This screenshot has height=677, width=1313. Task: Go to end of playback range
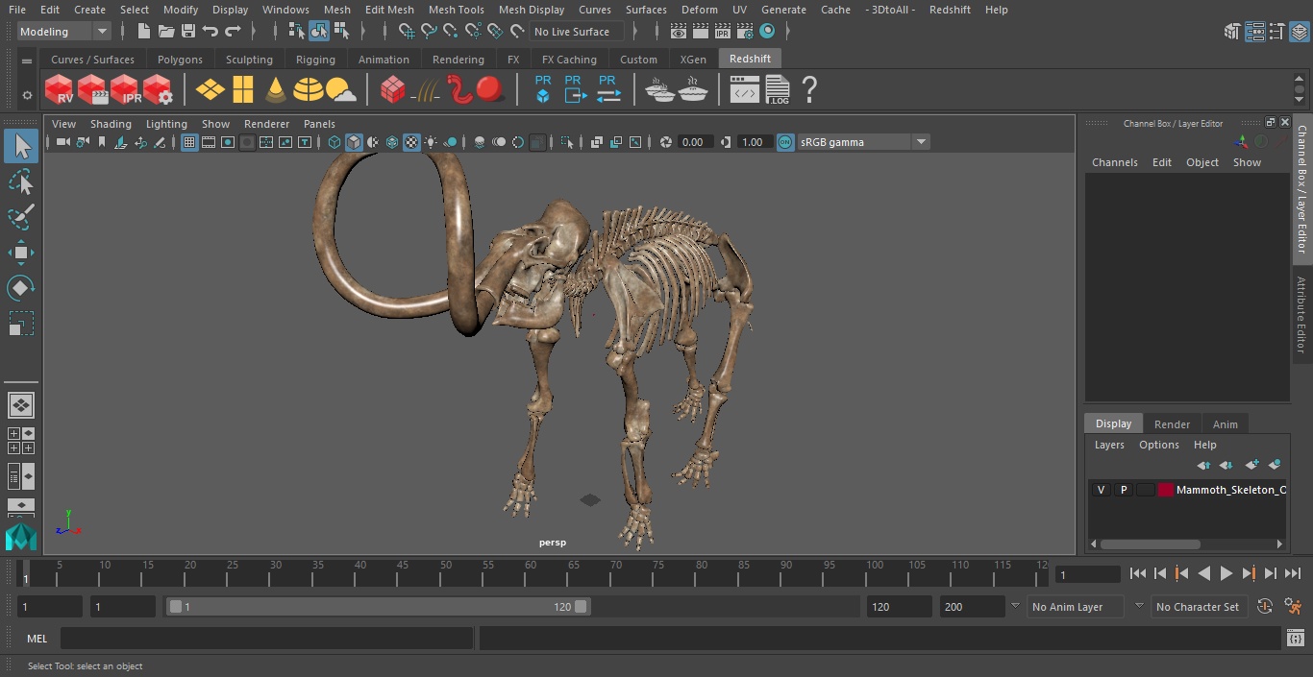click(1293, 573)
